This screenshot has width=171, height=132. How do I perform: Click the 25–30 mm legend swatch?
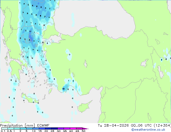(54, 128)
